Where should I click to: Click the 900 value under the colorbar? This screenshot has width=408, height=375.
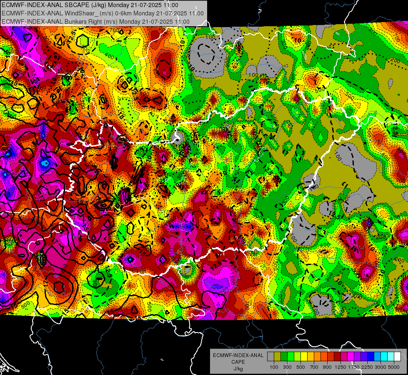pos(327,367)
